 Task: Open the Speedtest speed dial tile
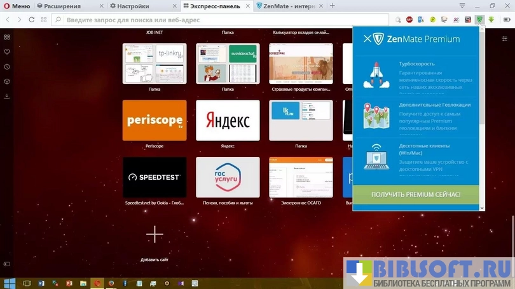[x=154, y=177]
